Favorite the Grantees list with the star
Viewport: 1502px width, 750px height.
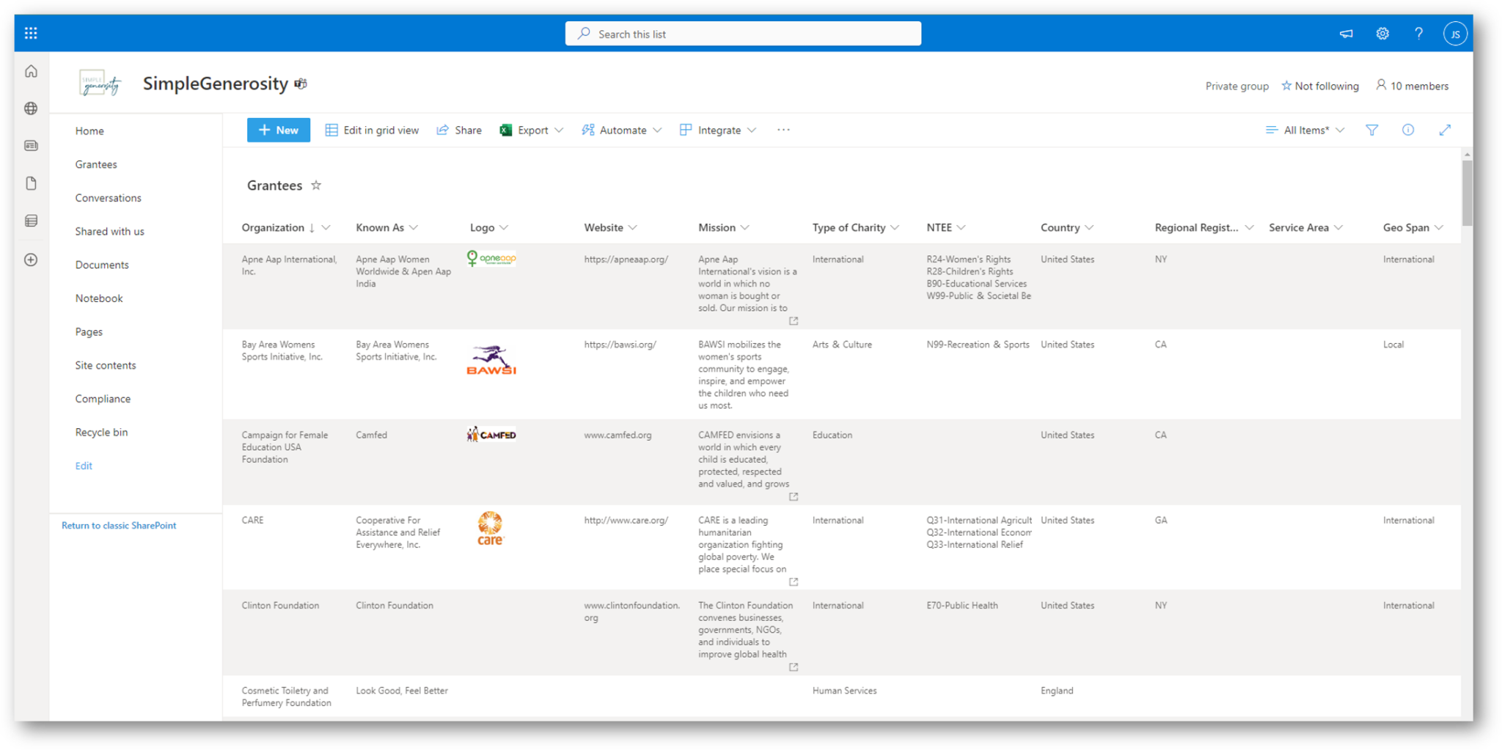click(316, 185)
